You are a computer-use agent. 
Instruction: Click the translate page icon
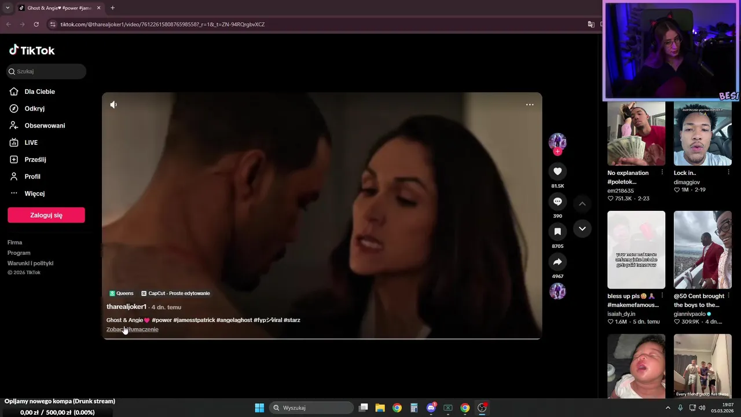pos(591,24)
